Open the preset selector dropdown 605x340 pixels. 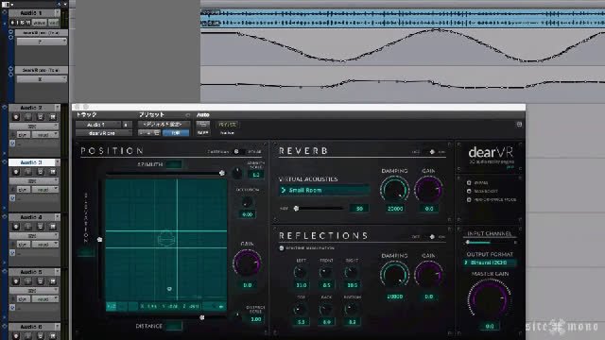164,125
